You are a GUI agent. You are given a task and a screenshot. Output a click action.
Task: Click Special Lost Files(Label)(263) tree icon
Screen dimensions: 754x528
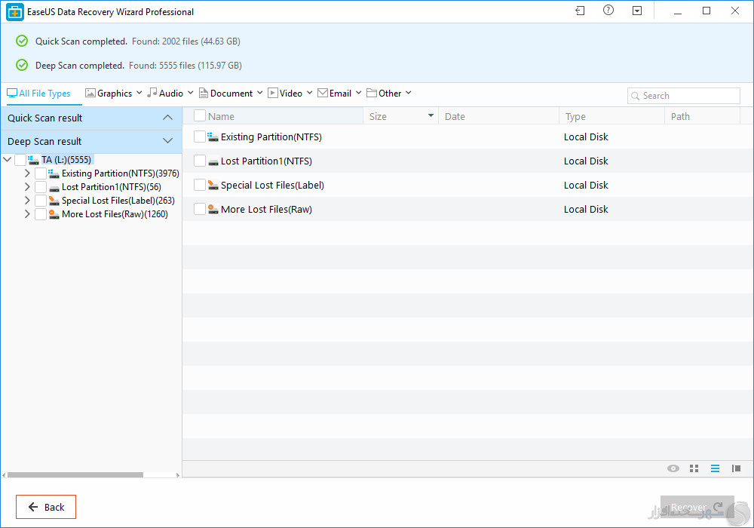54,201
